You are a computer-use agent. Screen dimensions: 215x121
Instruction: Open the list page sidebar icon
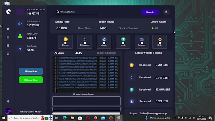[8, 37]
